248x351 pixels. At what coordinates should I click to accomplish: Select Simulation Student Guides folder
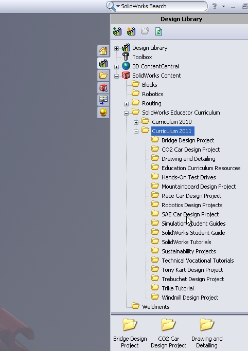193,224
